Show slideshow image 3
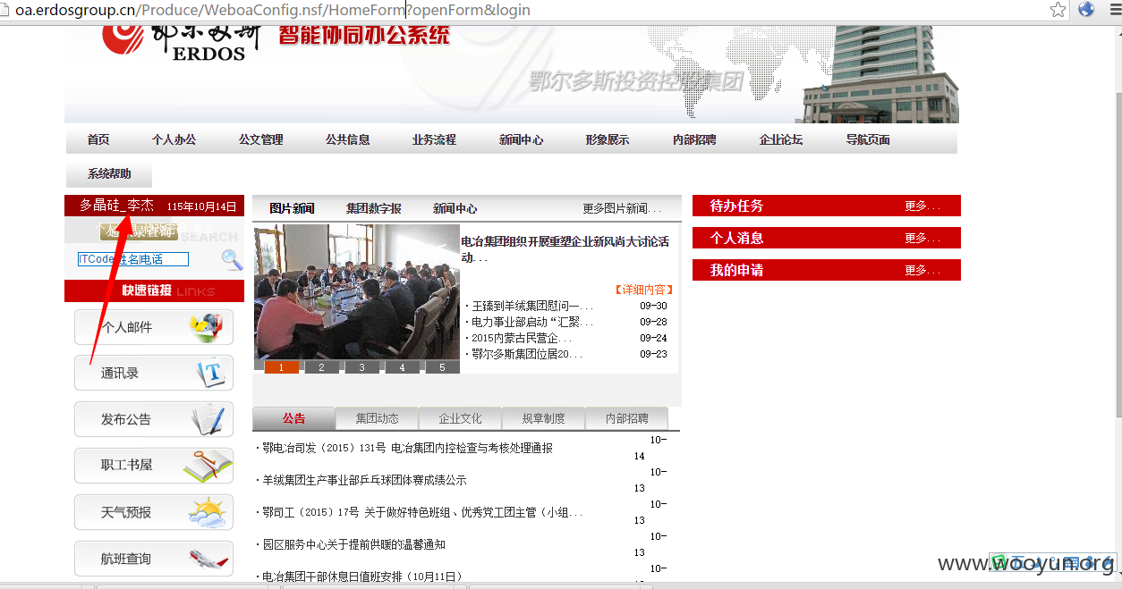 click(361, 367)
